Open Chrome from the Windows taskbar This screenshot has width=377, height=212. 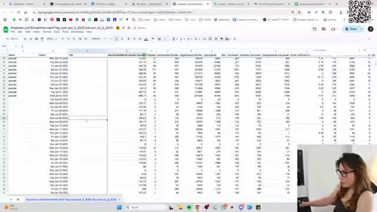(198, 207)
